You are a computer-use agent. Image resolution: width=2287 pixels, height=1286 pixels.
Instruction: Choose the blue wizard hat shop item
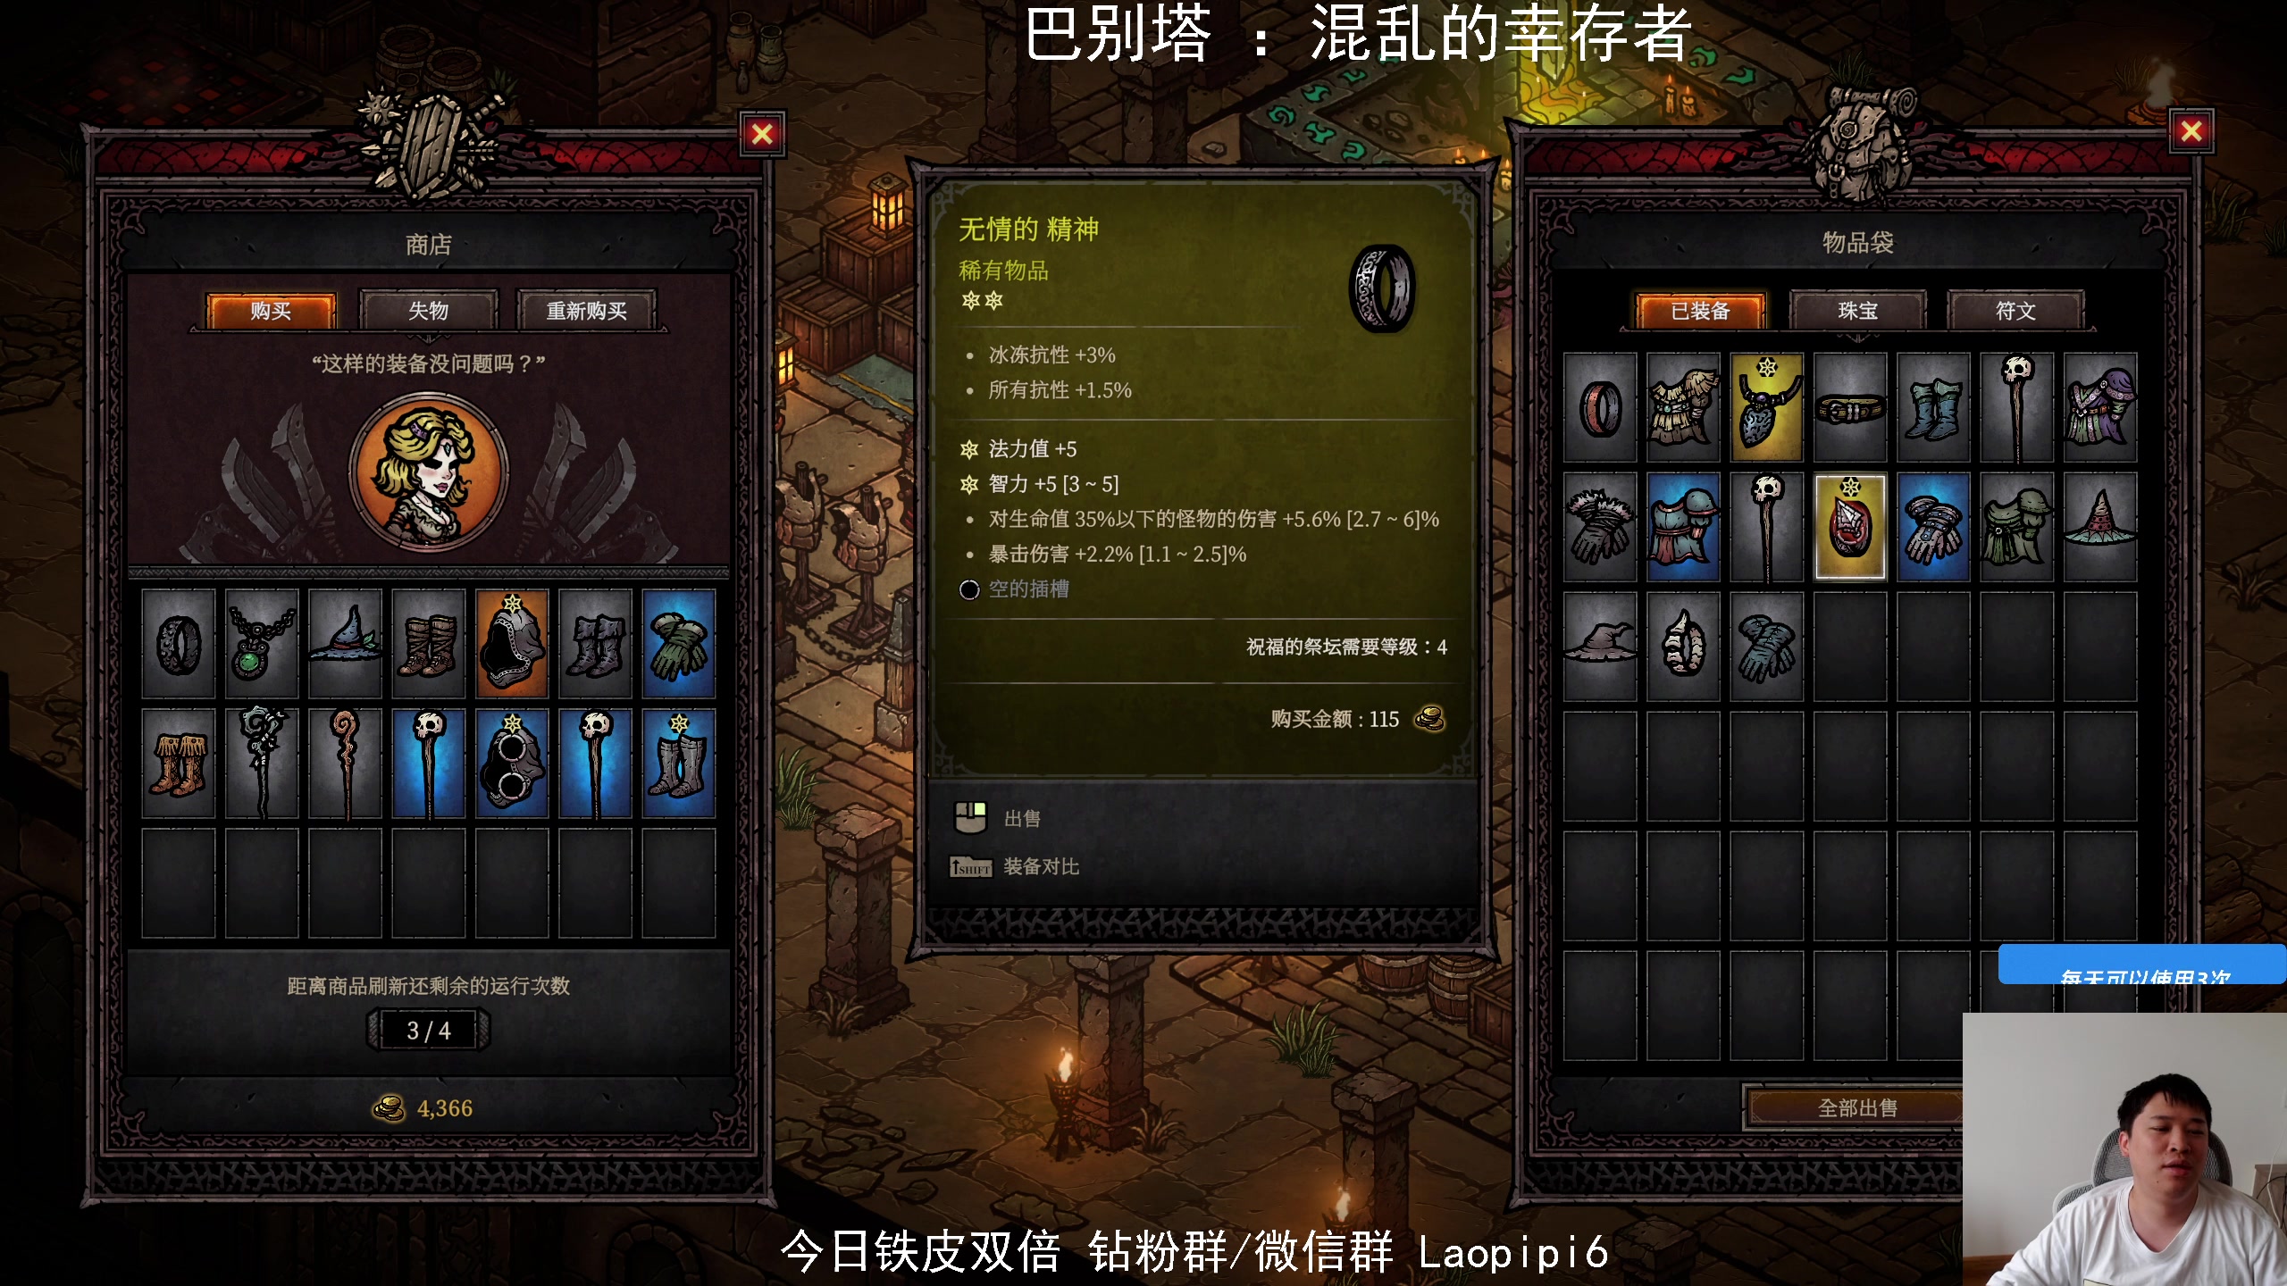(x=345, y=643)
